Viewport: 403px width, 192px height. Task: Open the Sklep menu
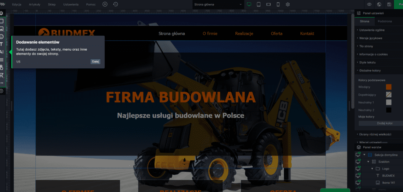coord(52,4)
